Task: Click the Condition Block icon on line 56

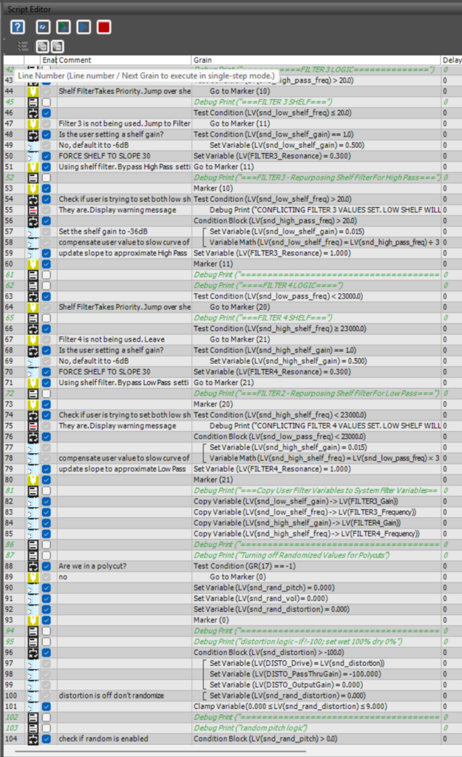Action: click(33, 220)
